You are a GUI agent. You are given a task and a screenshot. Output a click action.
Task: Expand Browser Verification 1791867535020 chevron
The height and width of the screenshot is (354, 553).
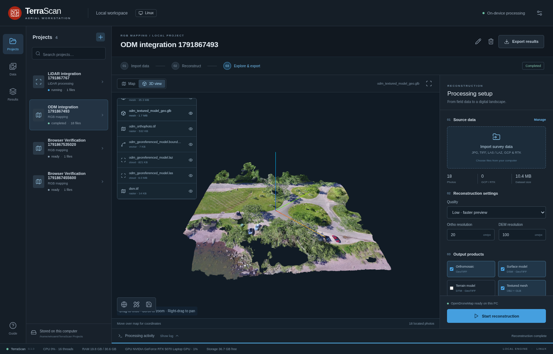(x=102, y=148)
